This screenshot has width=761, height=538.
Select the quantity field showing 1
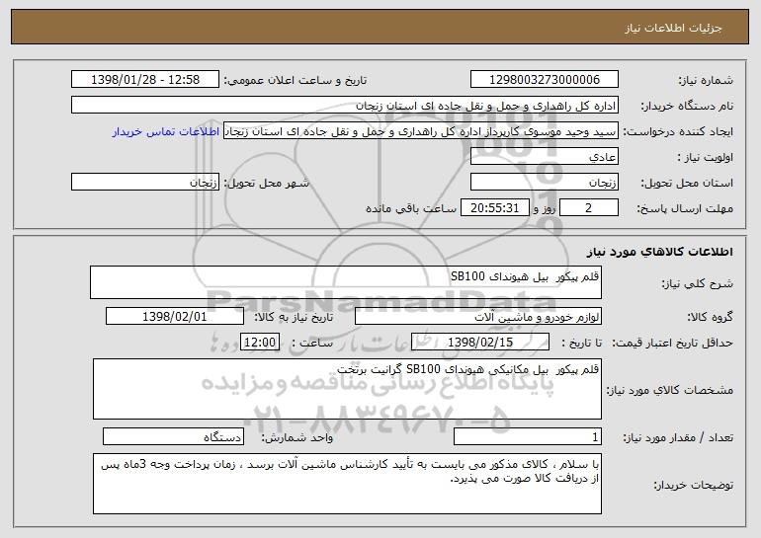pos(528,437)
